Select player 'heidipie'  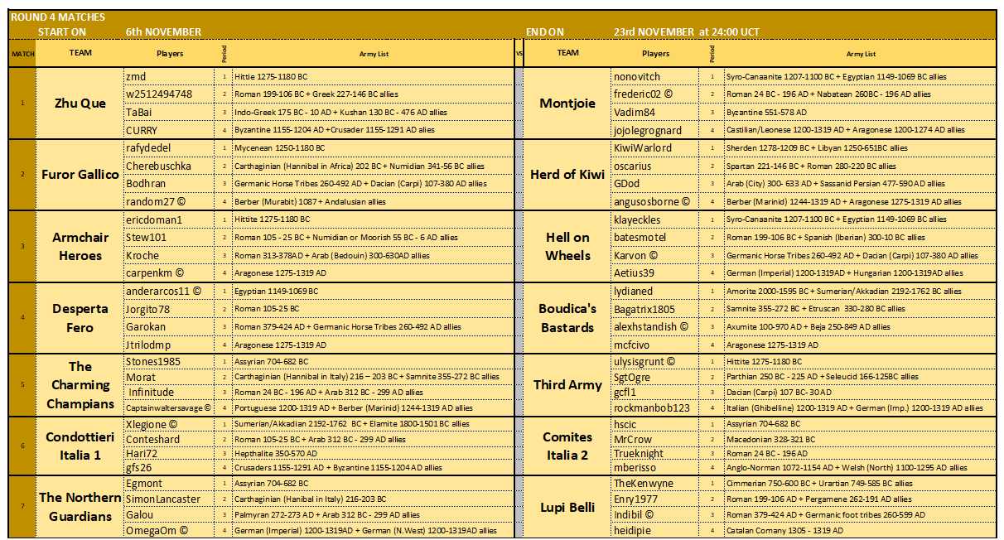[x=633, y=530]
